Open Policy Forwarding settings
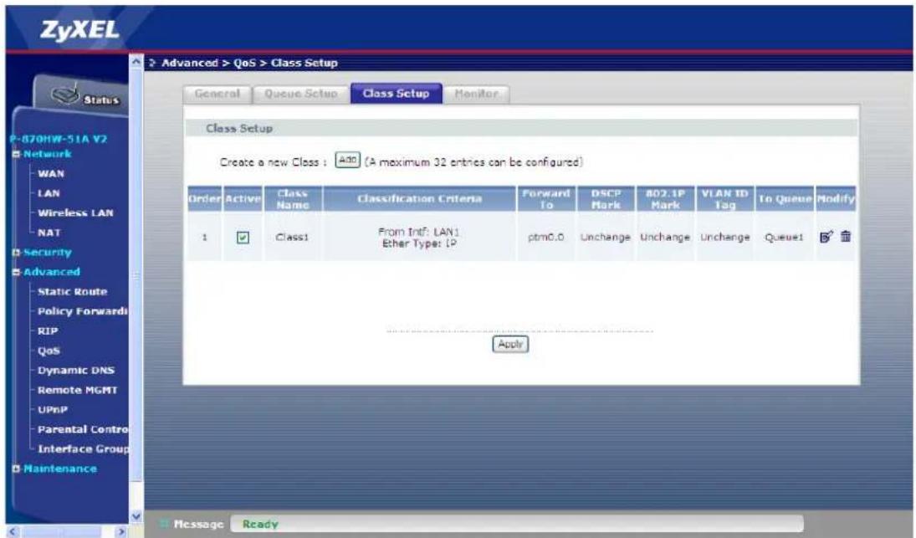Viewport: 916px width, 538px height. coord(82,311)
